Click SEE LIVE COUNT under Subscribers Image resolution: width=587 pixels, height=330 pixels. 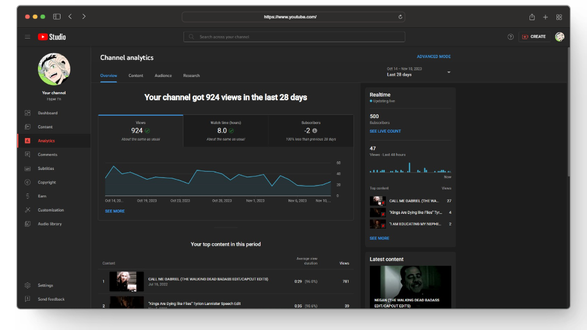385,131
